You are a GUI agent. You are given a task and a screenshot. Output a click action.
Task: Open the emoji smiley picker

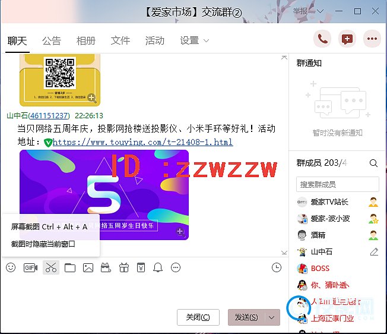coord(11,267)
